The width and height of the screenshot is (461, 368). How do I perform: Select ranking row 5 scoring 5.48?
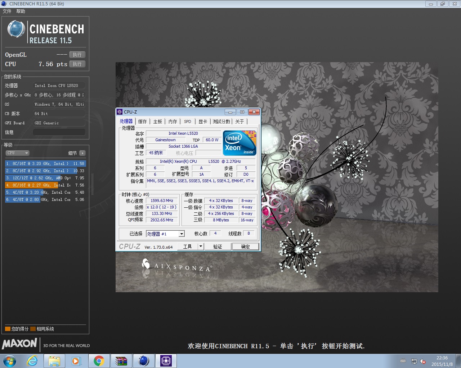[x=45, y=192]
